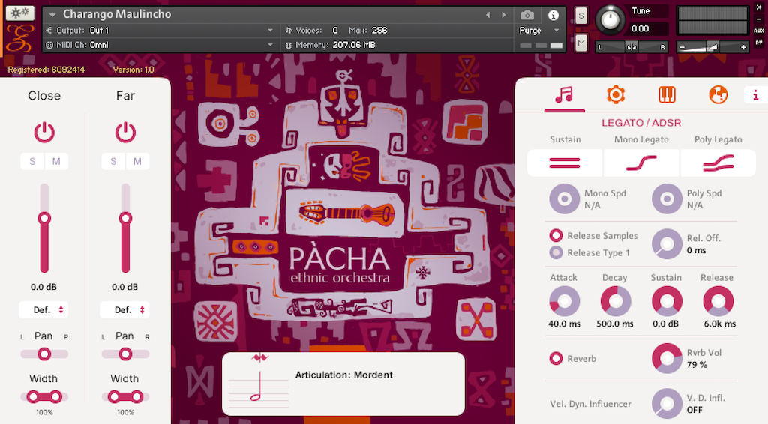768x424 pixels.
Task: Switch to the music note Legato/ADSR tab
Action: point(564,95)
